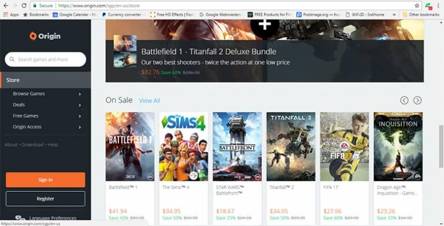Open the View All sale link
Image resolution: width=444 pixels, height=226 pixels.
click(150, 101)
